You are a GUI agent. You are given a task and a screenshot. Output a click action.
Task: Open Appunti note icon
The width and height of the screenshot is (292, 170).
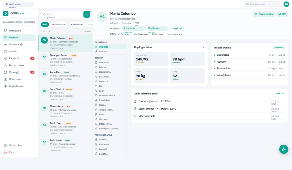[96, 149]
